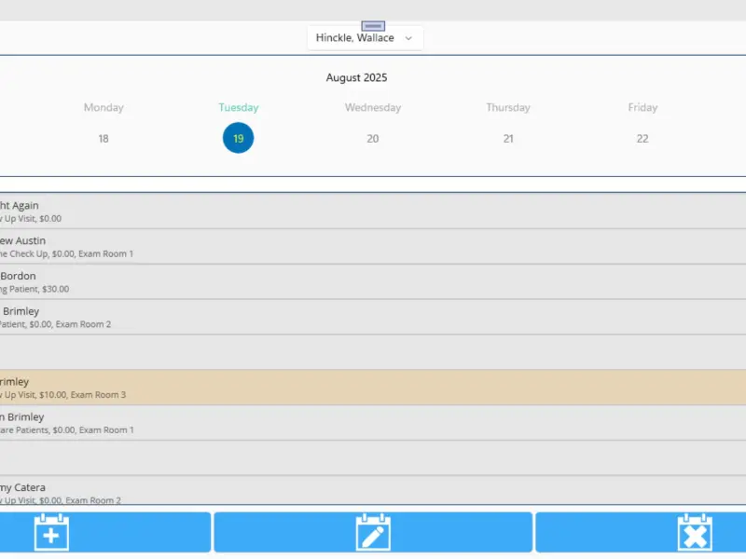The width and height of the screenshot is (746, 559).
Task: Select Wednesday 20 in the week view
Action: (x=372, y=139)
